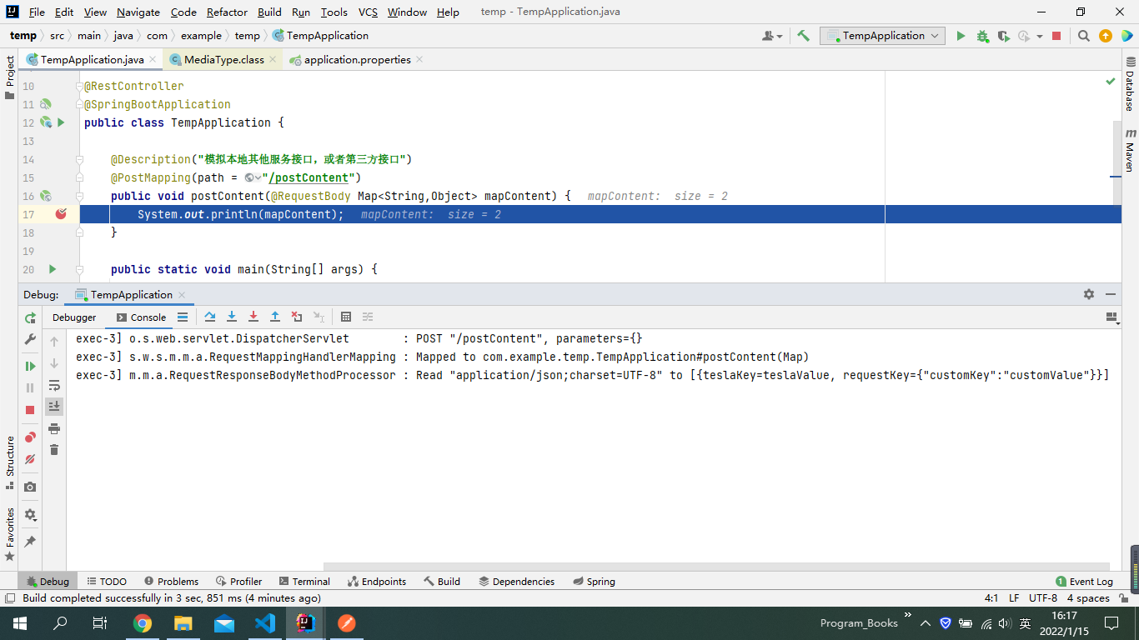Open the Endpoints tool window
The image size is (1139, 640).
pos(377,581)
